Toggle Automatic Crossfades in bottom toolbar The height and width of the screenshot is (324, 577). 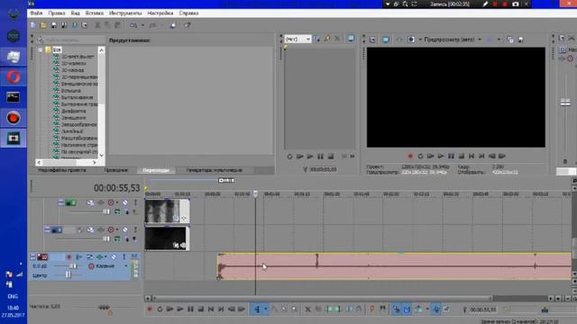click(407, 310)
